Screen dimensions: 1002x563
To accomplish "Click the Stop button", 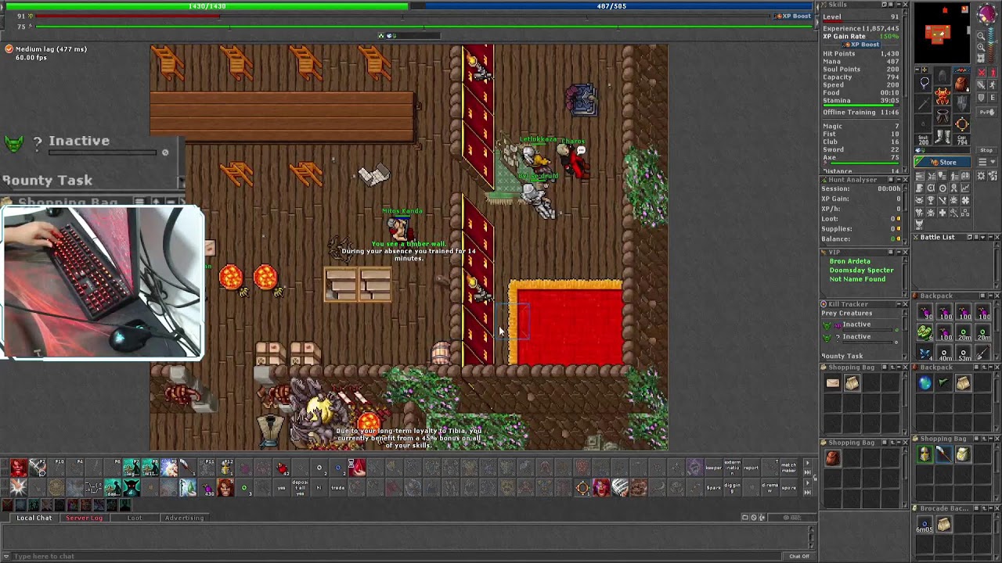I will [x=986, y=150].
